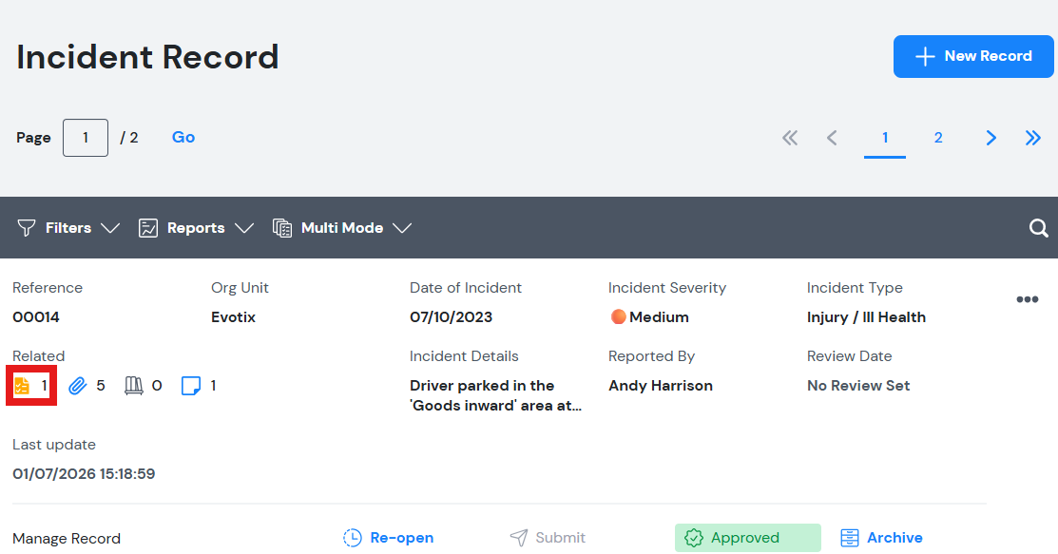Click the Go link beside page box

(x=183, y=138)
